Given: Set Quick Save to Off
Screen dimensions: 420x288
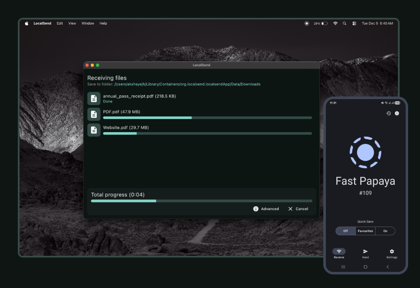Looking at the screenshot, I should pos(345,231).
